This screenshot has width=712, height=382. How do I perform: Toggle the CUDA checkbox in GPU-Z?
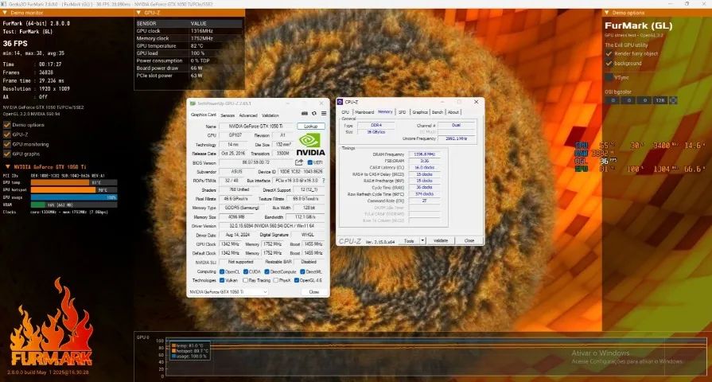246,271
